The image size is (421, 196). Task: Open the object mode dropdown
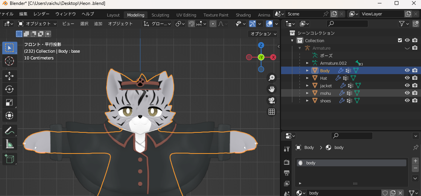coord(37,24)
